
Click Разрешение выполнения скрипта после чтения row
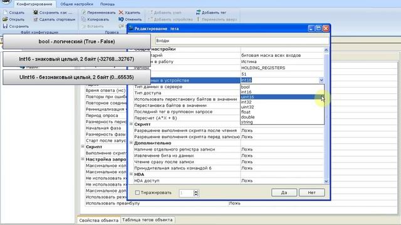click(x=228, y=131)
